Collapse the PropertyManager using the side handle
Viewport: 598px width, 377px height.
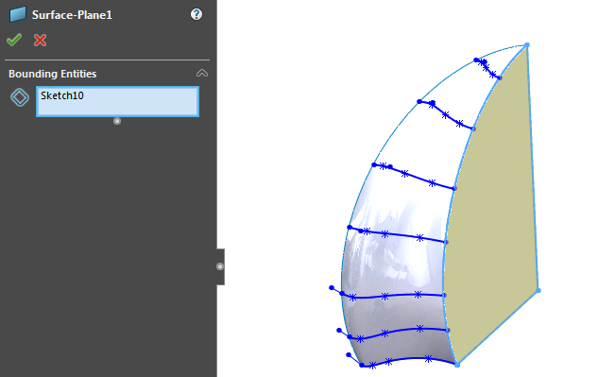pyautogui.click(x=220, y=266)
